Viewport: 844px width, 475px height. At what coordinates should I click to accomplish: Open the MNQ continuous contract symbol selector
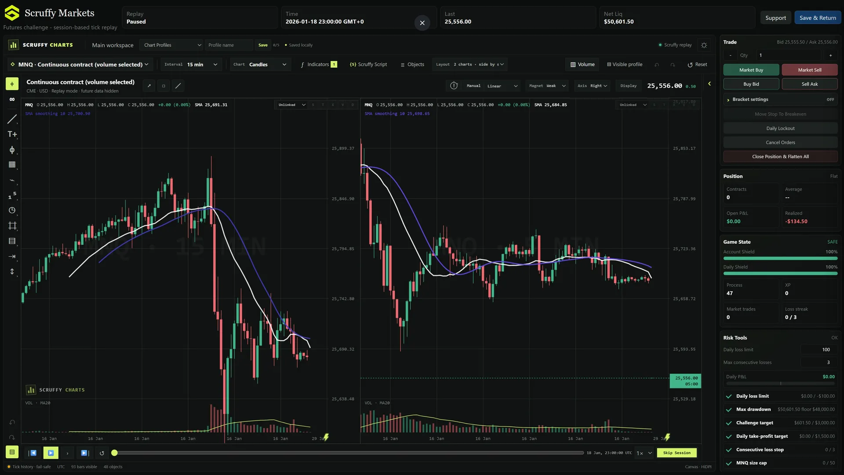[x=80, y=65]
